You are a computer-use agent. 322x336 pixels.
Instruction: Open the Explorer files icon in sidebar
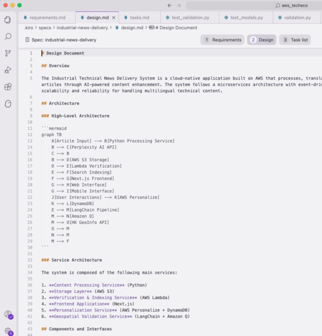(8, 20)
